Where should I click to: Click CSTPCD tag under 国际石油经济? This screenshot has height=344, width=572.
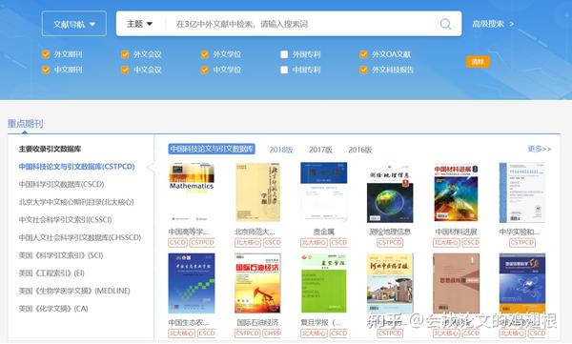pyautogui.click(x=247, y=334)
